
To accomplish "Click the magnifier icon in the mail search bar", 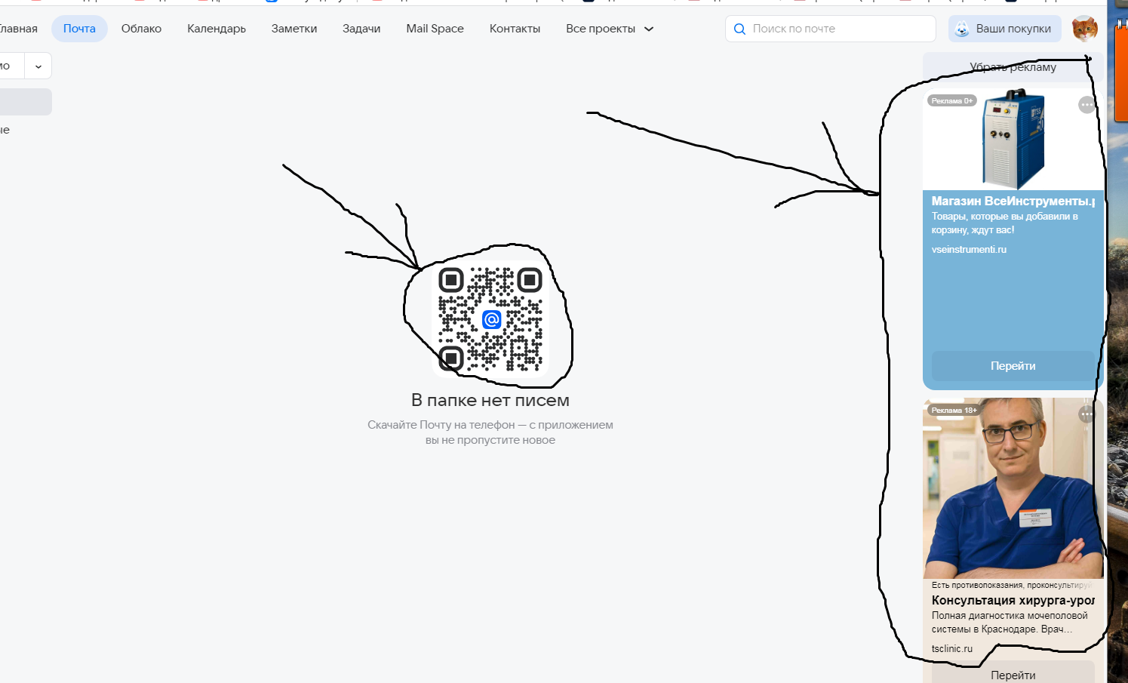I will (x=739, y=29).
